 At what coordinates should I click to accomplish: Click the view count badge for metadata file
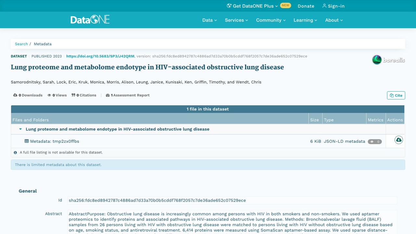pyautogui.click(x=375, y=142)
